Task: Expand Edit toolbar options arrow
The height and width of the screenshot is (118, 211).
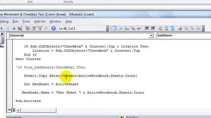Action: (203, 29)
